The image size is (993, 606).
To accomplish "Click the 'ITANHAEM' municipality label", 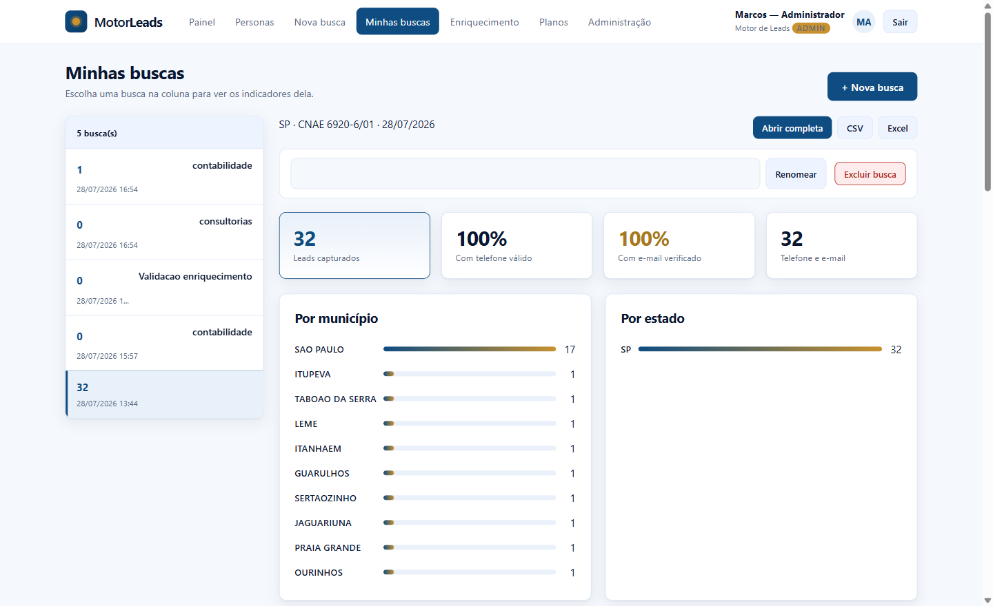I will pyautogui.click(x=318, y=449).
